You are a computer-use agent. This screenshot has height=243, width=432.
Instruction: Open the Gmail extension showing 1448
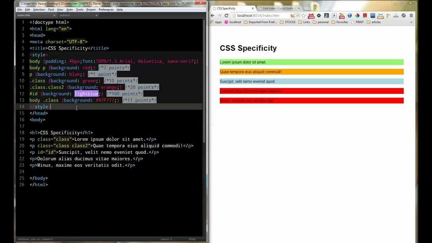(x=311, y=16)
